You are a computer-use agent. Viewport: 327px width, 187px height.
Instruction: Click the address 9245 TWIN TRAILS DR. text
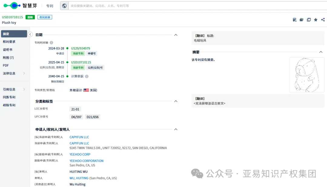coord(118,148)
